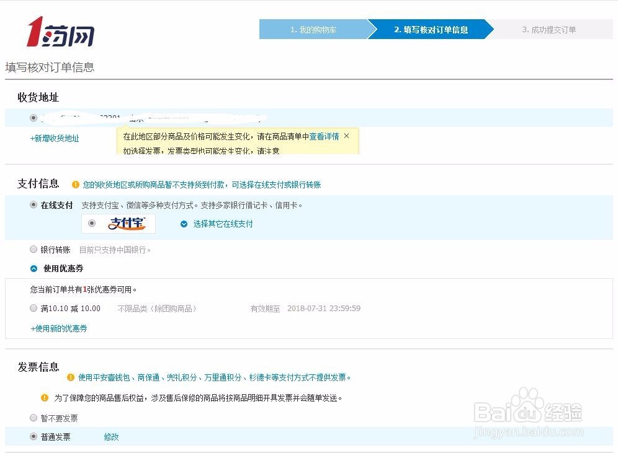Click the warning icon next to 支付信息 notice
Image resolution: width=618 pixels, height=453 pixels.
(x=76, y=184)
